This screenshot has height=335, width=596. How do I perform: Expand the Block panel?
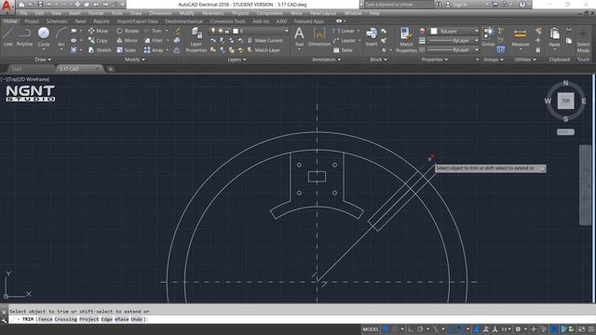coord(378,60)
